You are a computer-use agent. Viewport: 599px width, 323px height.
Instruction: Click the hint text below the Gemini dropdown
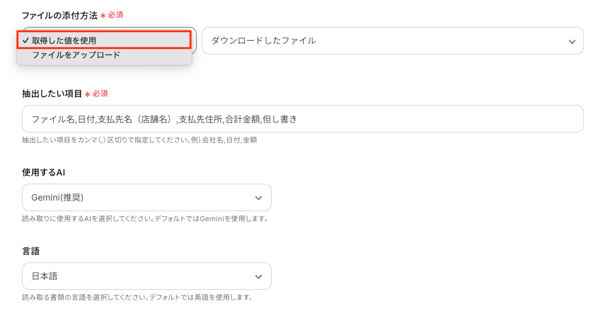pyautogui.click(x=145, y=219)
